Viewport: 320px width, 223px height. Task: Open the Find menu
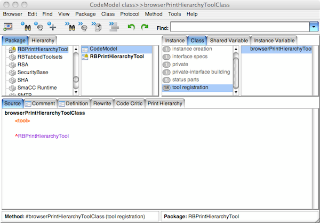[x=47, y=14]
